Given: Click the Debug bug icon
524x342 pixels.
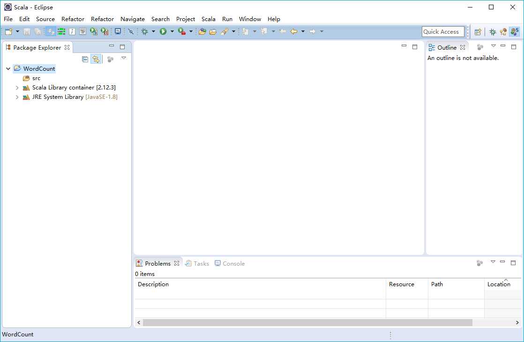Looking at the screenshot, I should (145, 31).
